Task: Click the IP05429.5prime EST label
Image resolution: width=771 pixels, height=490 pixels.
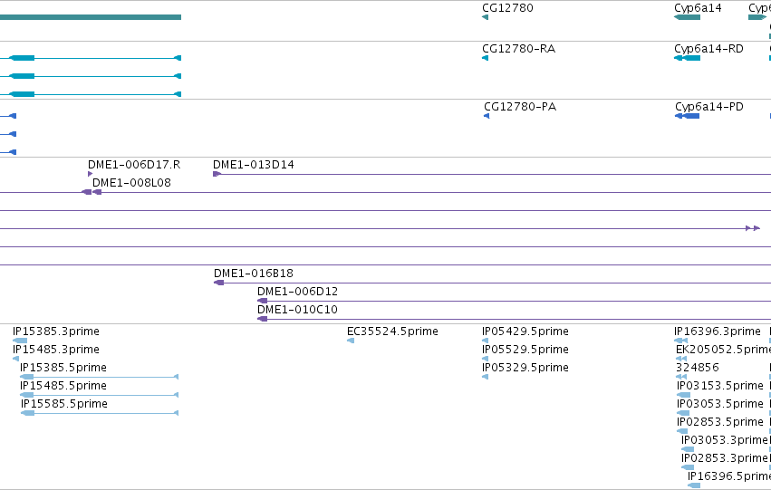Action: 525,331
